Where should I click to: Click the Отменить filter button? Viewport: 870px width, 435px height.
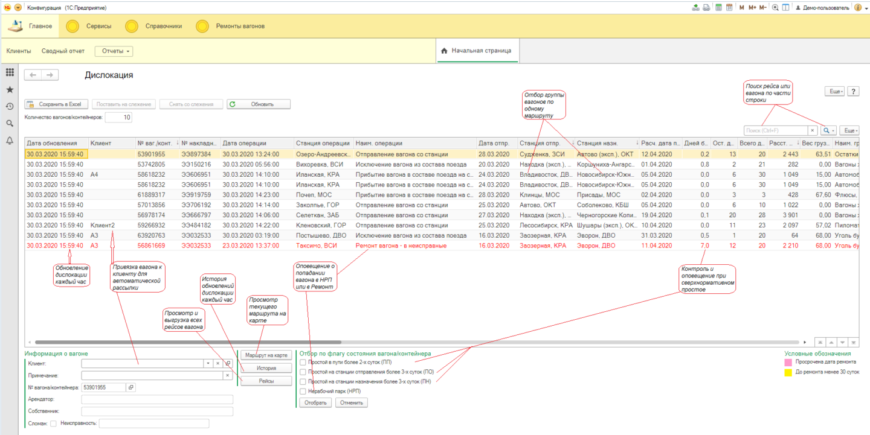[x=352, y=402]
